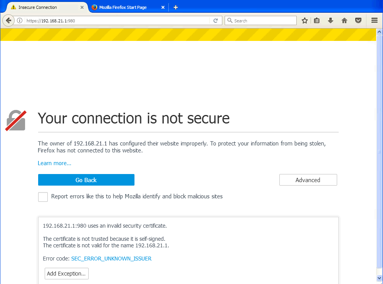383x284 pixels.
Task: Open the Downloads arrow icon
Action: (331, 21)
